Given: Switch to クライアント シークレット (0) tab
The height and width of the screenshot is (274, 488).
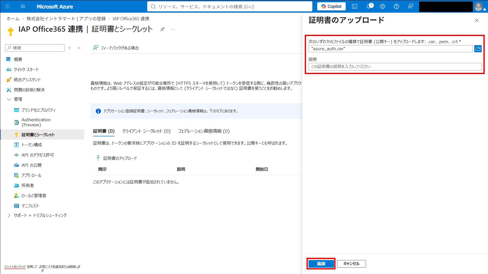Looking at the screenshot, I should click(146, 131).
